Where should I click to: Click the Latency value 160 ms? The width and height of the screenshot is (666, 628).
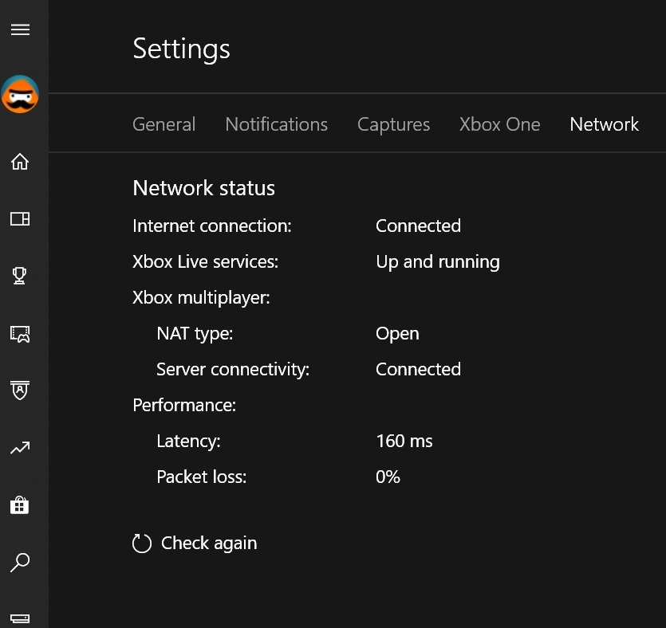404,441
